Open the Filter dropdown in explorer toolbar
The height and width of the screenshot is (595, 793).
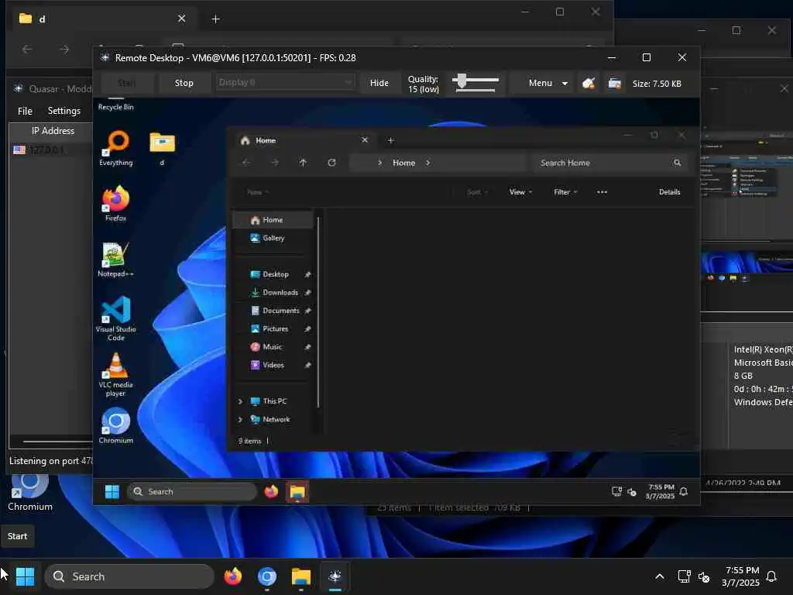click(x=565, y=192)
